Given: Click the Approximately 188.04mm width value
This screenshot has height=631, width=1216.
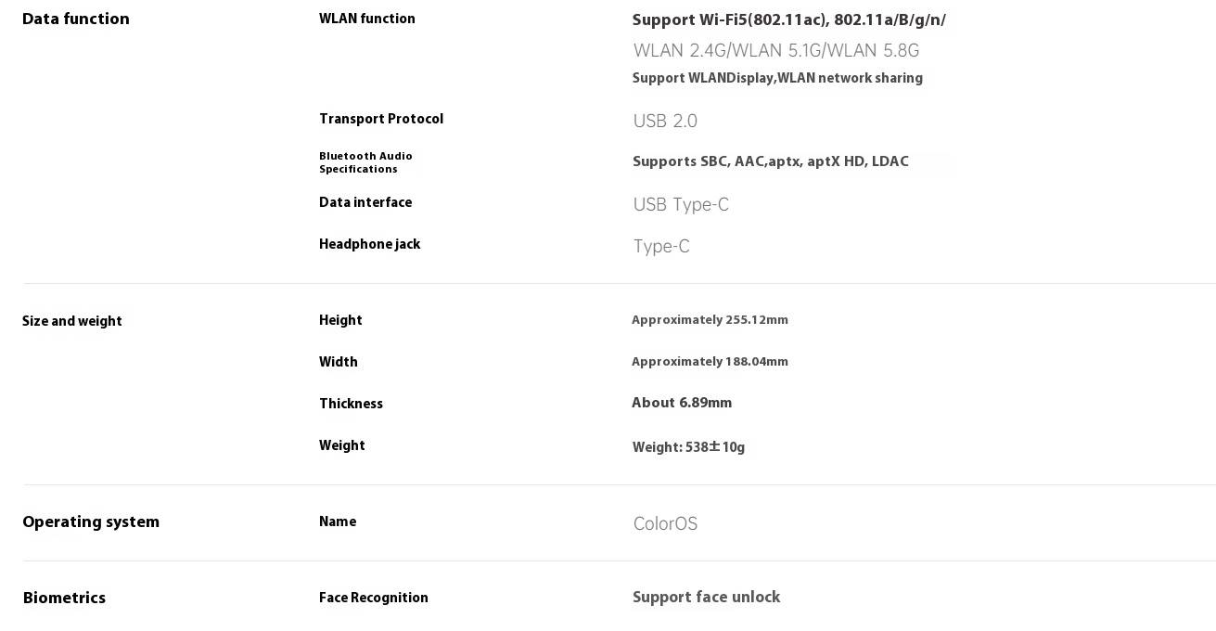Looking at the screenshot, I should [710, 361].
